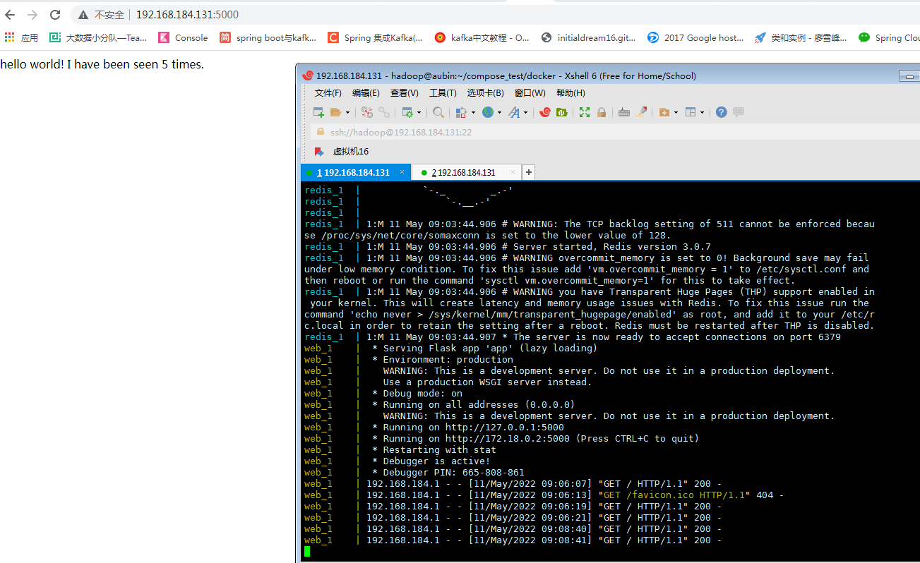
Task: Open the 编辑(E) menu in Xshell
Action: (x=366, y=92)
